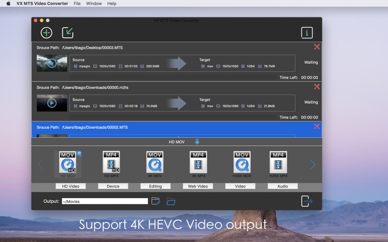Open the File menu
The image size is (388, 242).
pyautogui.click(x=77, y=4)
